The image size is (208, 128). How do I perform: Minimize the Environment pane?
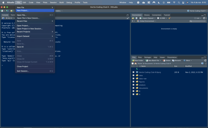[x=202, y=15]
